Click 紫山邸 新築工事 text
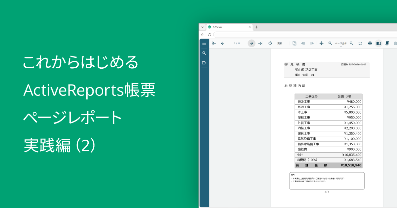Image resolution: width=397 pixels, height=208 pixels. [x=306, y=70]
